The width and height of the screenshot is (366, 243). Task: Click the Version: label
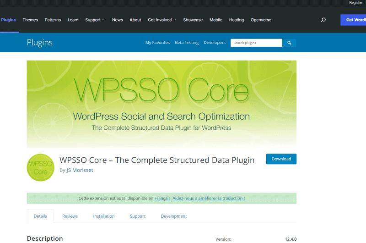(x=223, y=239)
